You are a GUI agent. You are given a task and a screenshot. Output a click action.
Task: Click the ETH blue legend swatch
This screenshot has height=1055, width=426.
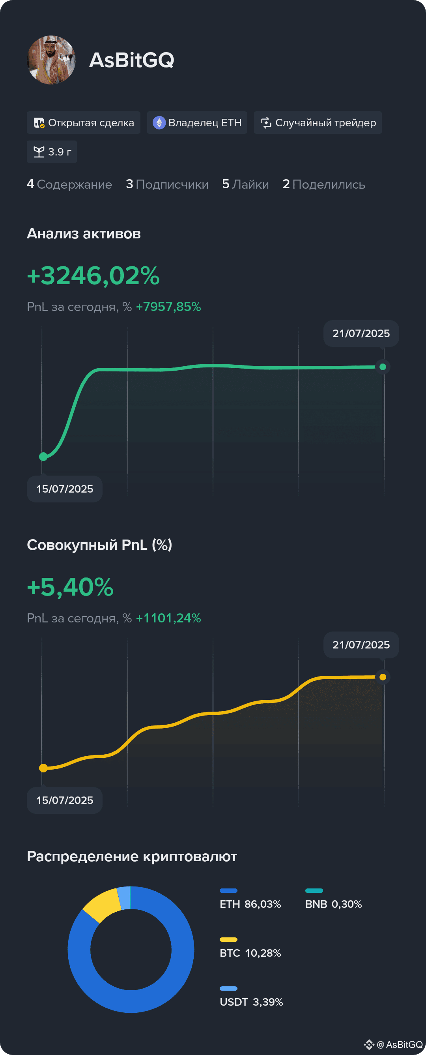228,890
